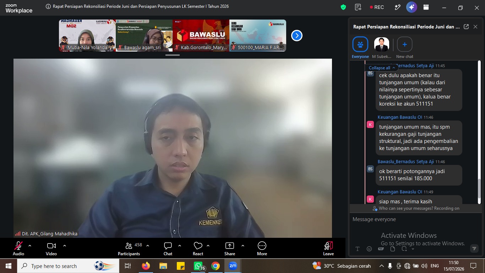The width and height of the screenshot is (485, 273).
Task: Open the Participants list
Action: pyautogui.click(x=129, y=248)
